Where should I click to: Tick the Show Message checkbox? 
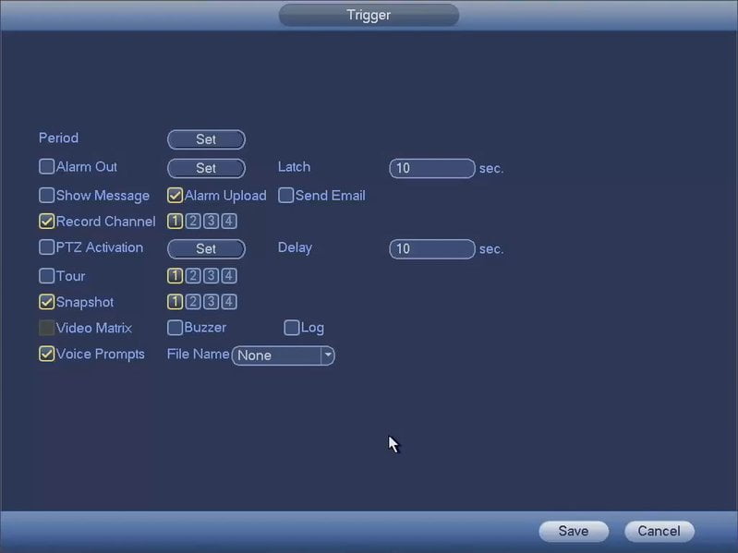point(46,195)
